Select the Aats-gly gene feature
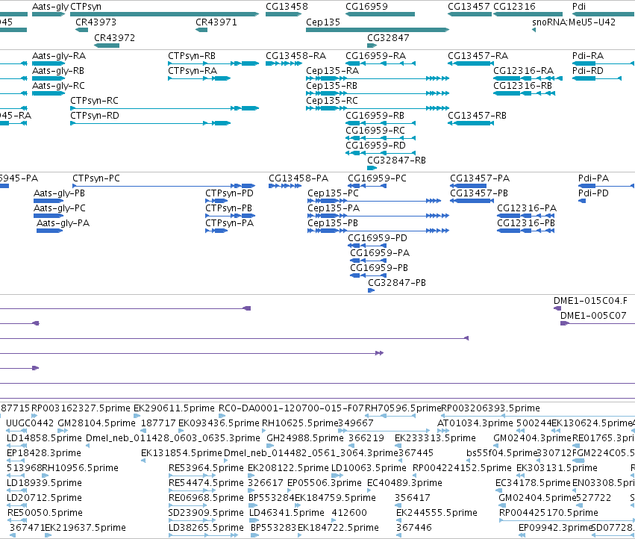Viewport: 635px width, 539px height. pyautogui.click(x=49, y=14)
